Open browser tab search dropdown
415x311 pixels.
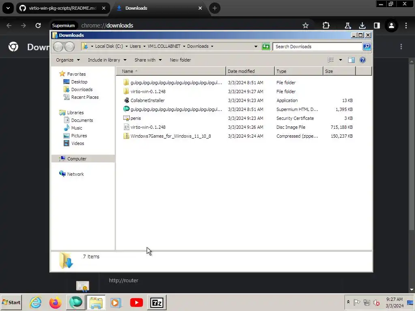click(x=8, y=8)
